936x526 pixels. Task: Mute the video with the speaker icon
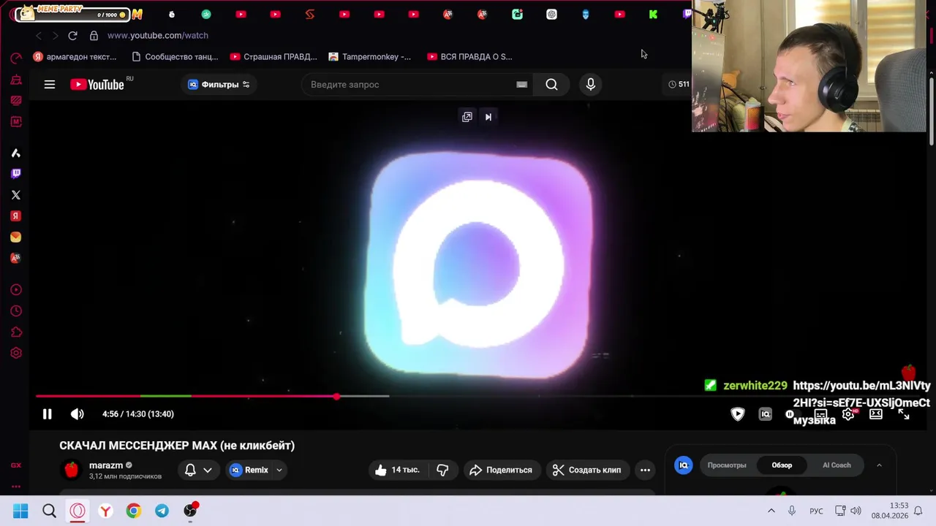pyautogui.click(x=77, y=414)
